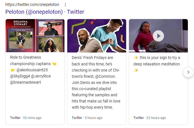Click the fist emoji after championship captains

(x=54, y=64)
